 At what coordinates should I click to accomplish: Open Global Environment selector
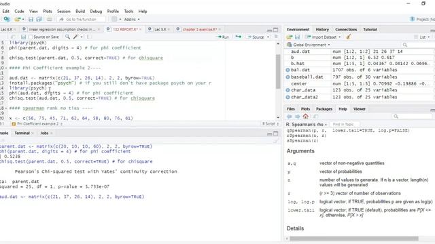pos(309,45)
